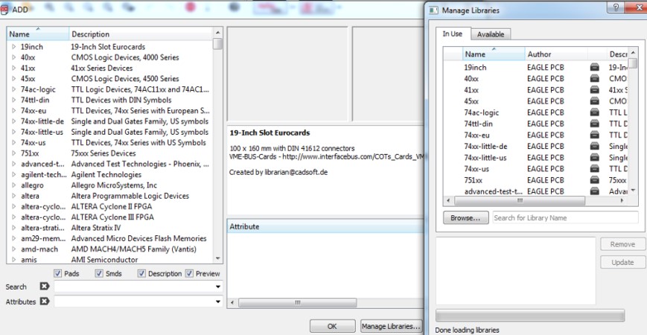The height and width of the screenshot is (335, 647).
Task: Open the Search field dropdown arrow
Action: pos(218,287)
